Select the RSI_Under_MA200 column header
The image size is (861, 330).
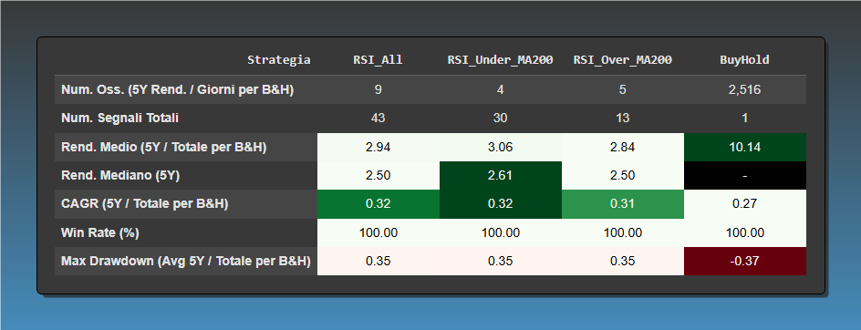500,60
